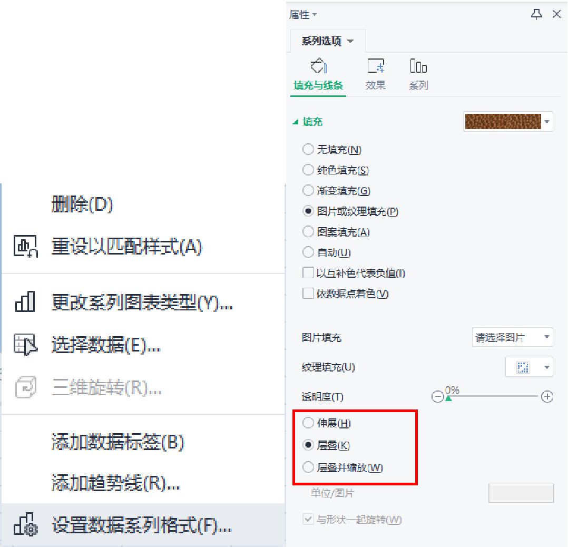The width and height of the screenshot is (568, 547).
Task: Click the reset to match style icon
Action: (25, 246)
